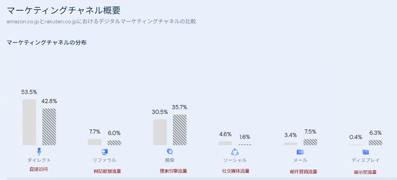Click the Search magnifying glass icon

coord(170,152)
